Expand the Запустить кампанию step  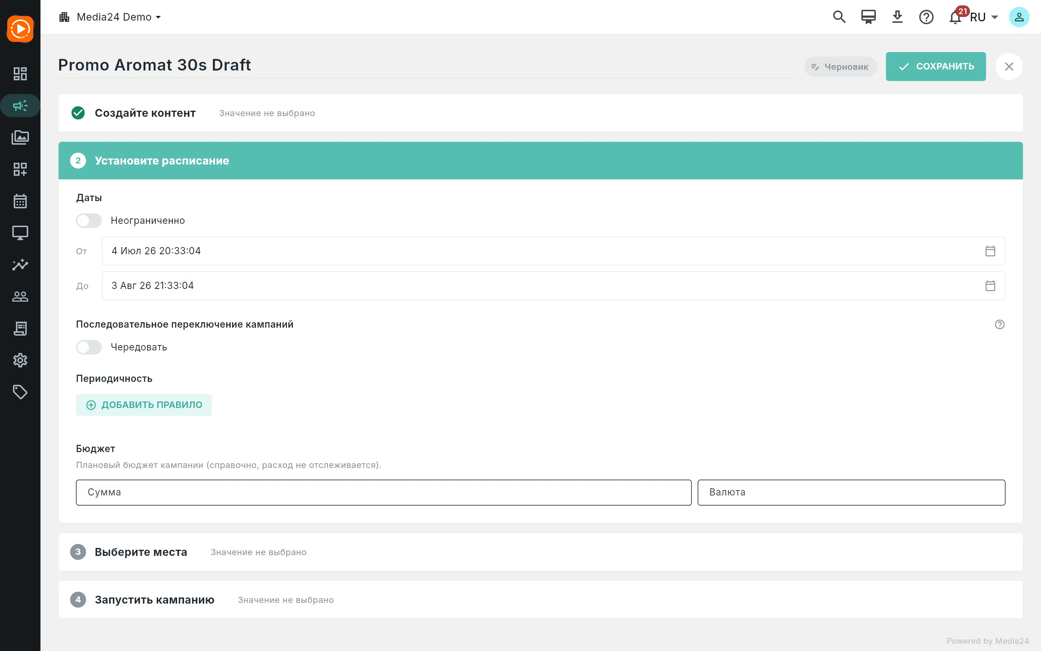pos(541,600)
